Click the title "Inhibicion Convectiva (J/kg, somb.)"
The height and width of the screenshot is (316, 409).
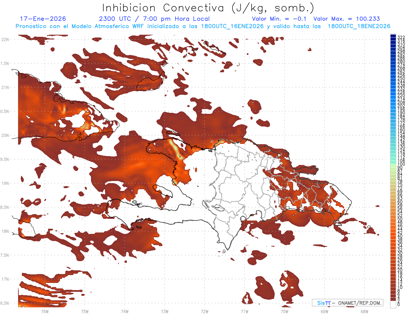(208, 8)
